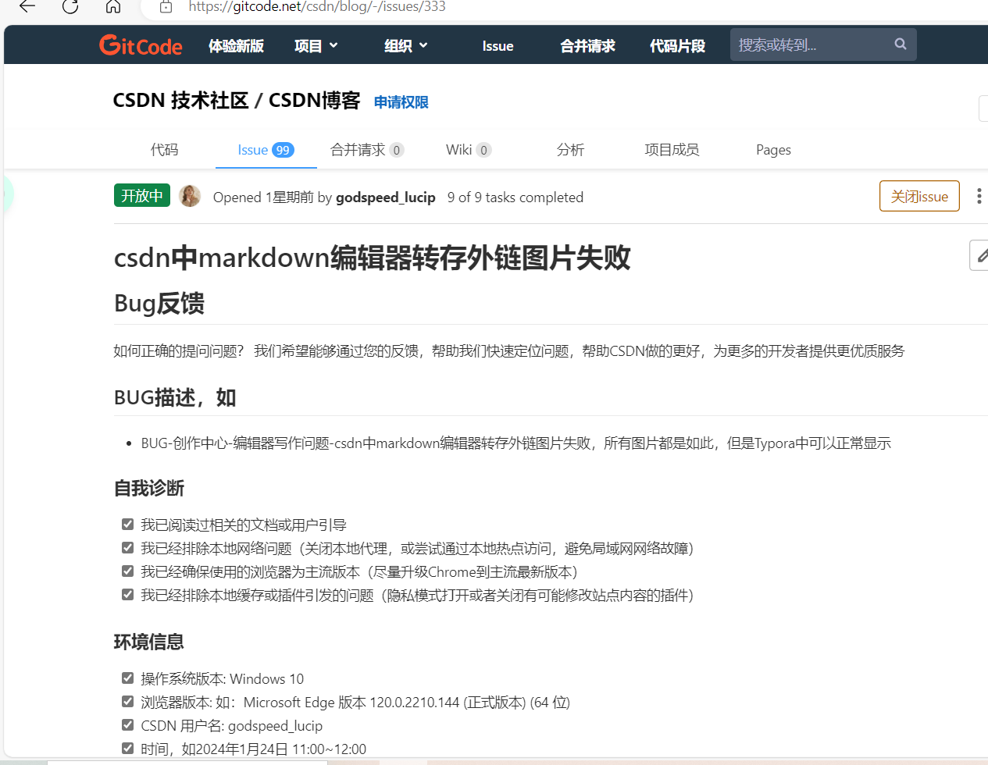Switch to the 项目成员 tab
Image resolution: width=988 pixels, height=765 pixels.
point(672,150)
